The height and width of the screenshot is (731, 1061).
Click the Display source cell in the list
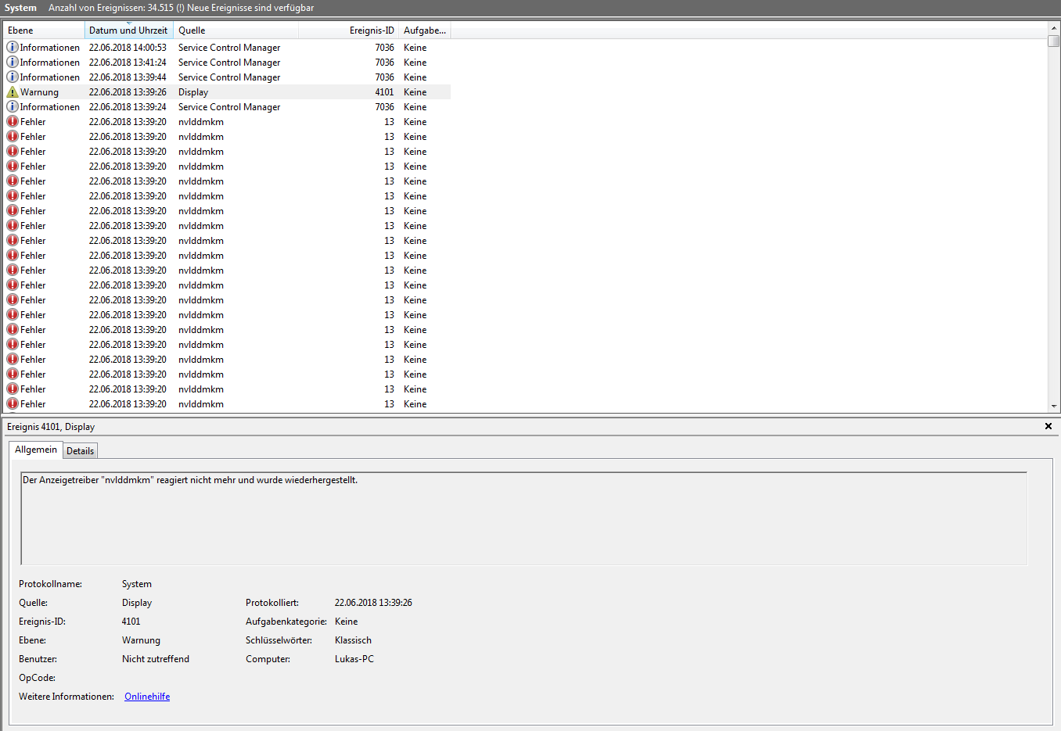[193, 92]
